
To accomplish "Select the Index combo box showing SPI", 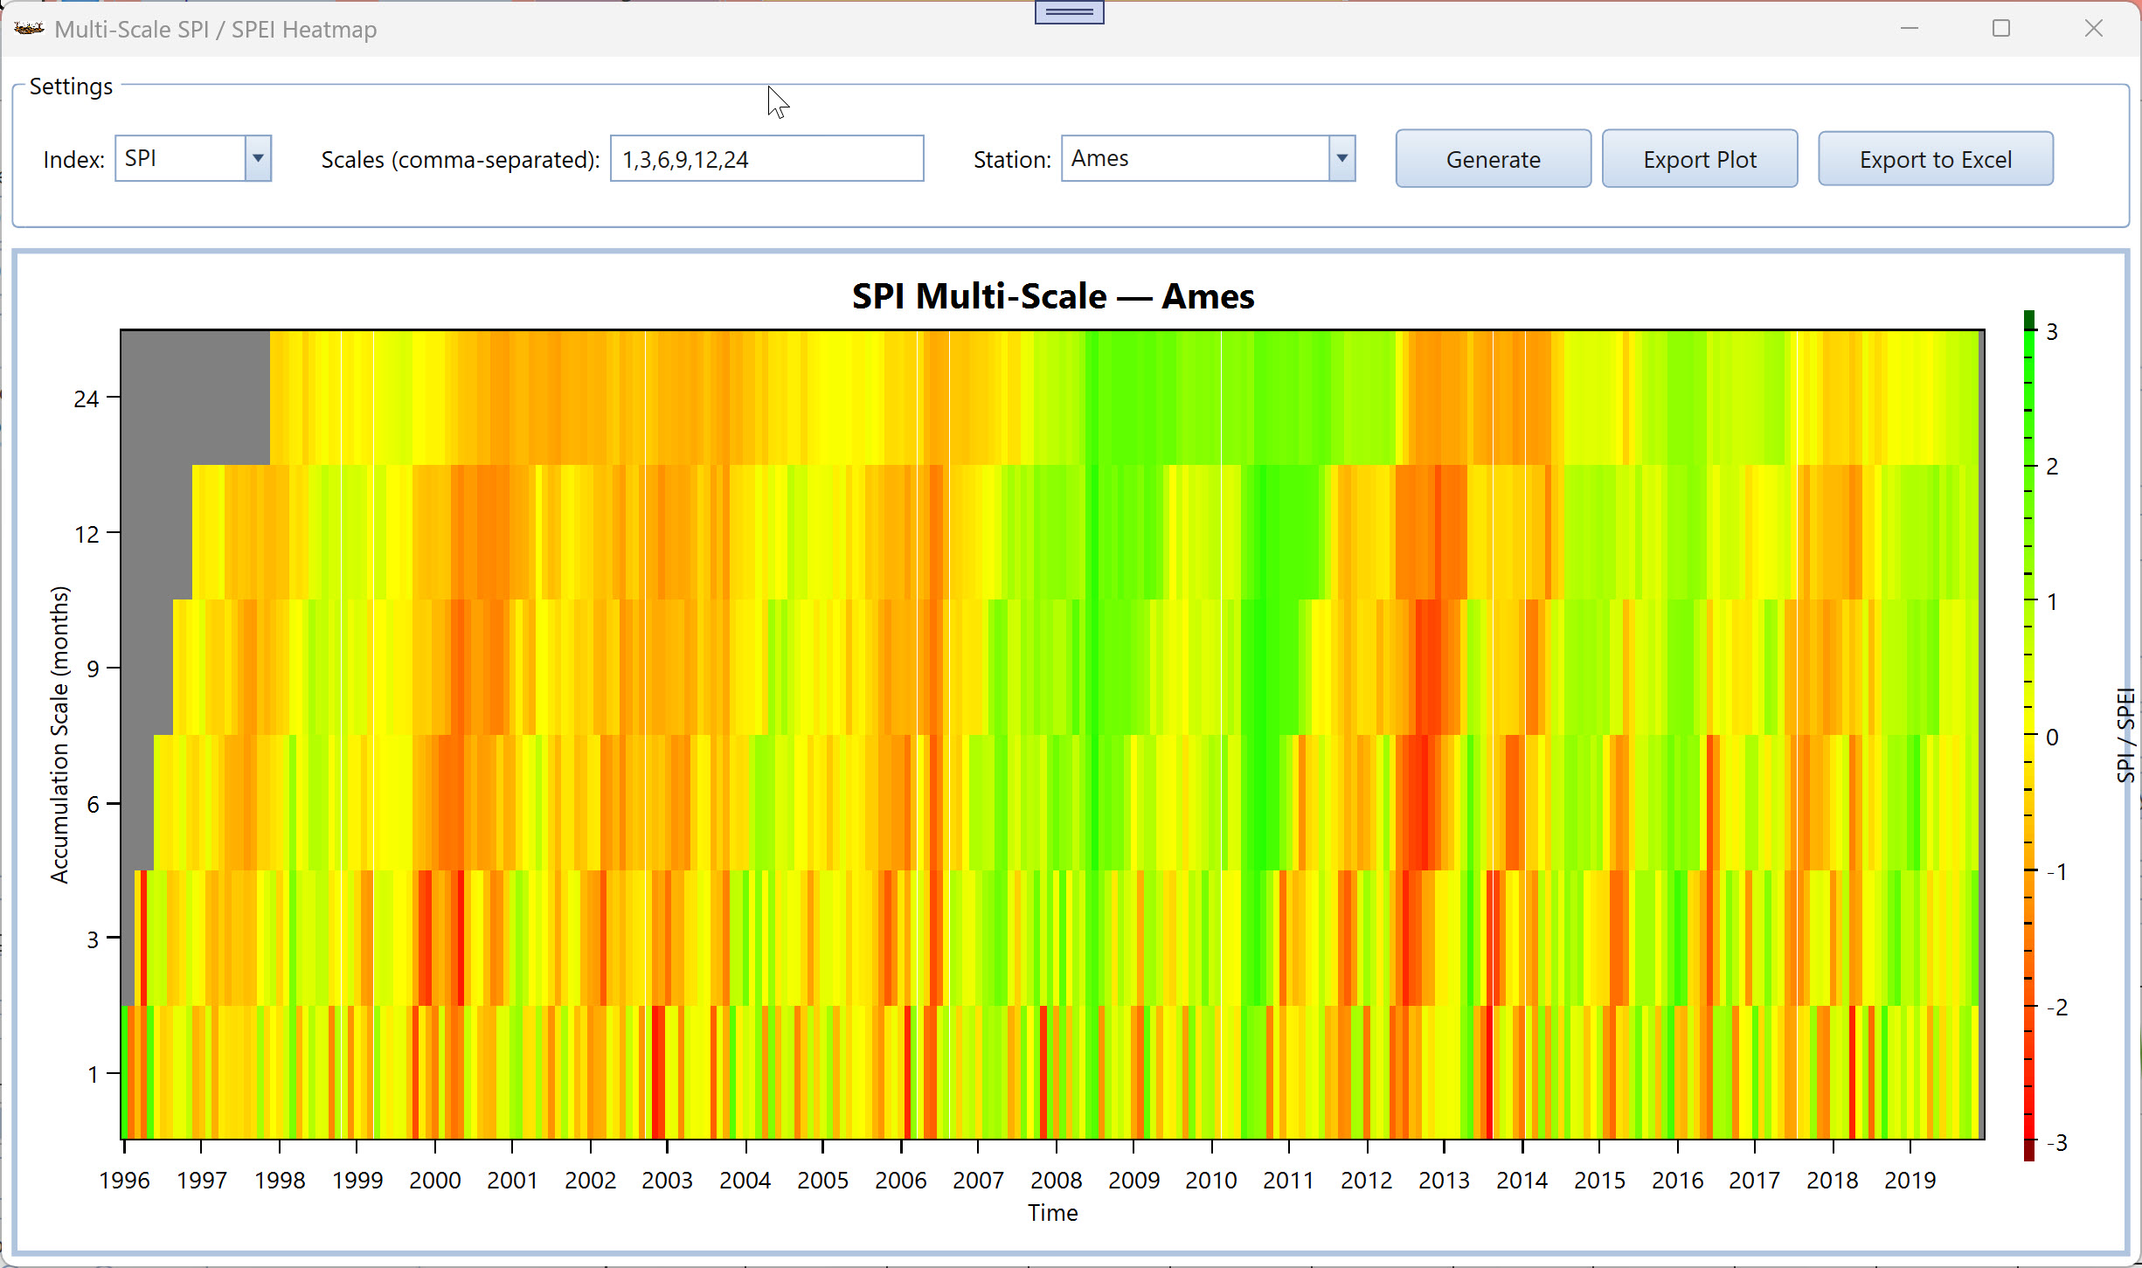I will (x=193, y=158).
